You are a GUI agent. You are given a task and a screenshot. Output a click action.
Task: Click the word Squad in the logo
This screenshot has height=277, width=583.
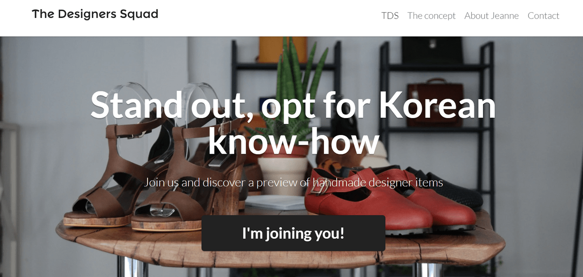tap(139, 14)
